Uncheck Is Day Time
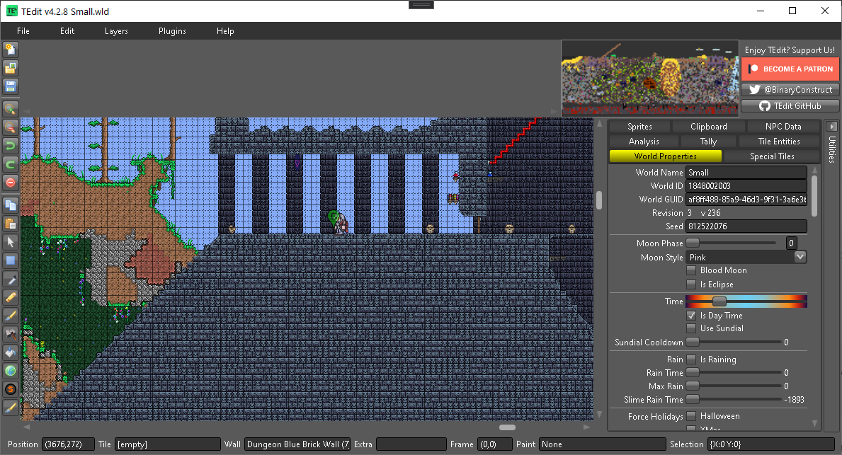The width and height of the screenshot is (842, 455). (690, 316)
